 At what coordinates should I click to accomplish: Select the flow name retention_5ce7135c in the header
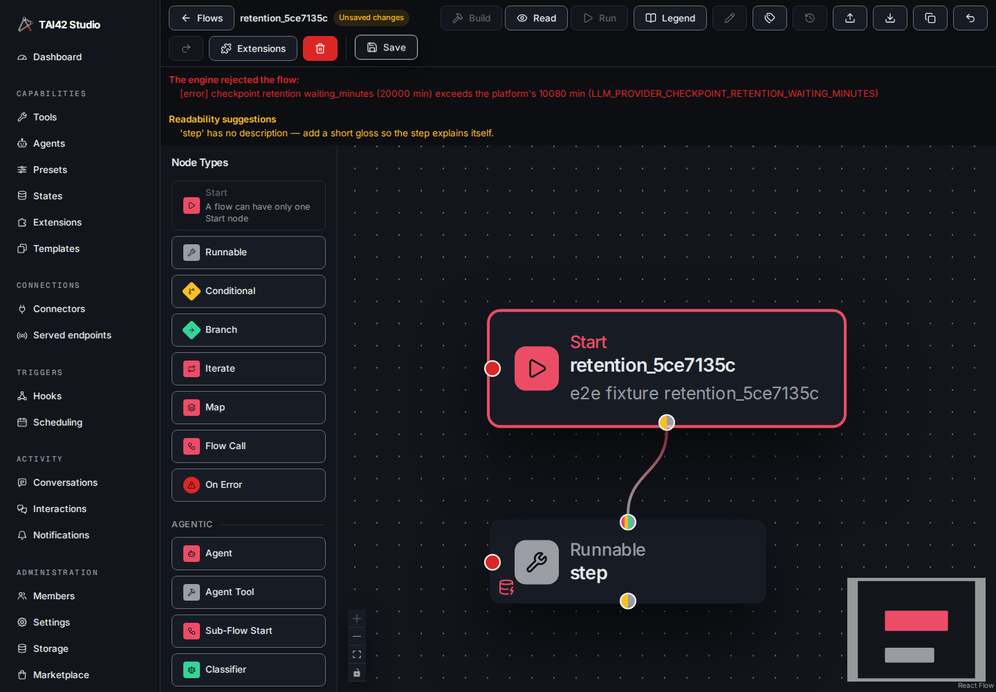[284, 18]
